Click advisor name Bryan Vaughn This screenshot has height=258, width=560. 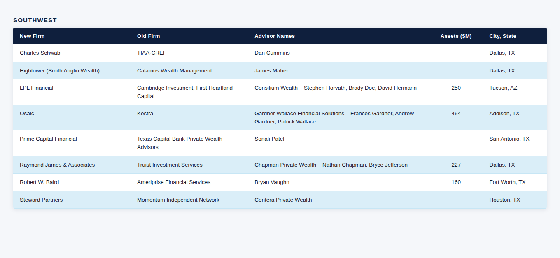pos(272,182)
